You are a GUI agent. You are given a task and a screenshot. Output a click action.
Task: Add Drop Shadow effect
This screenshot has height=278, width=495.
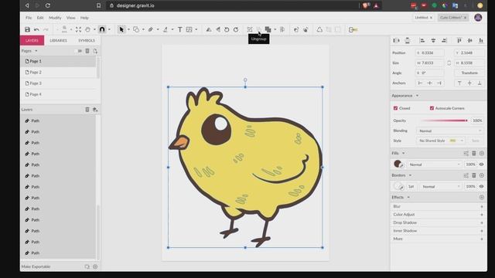click(x=482, y=222)
